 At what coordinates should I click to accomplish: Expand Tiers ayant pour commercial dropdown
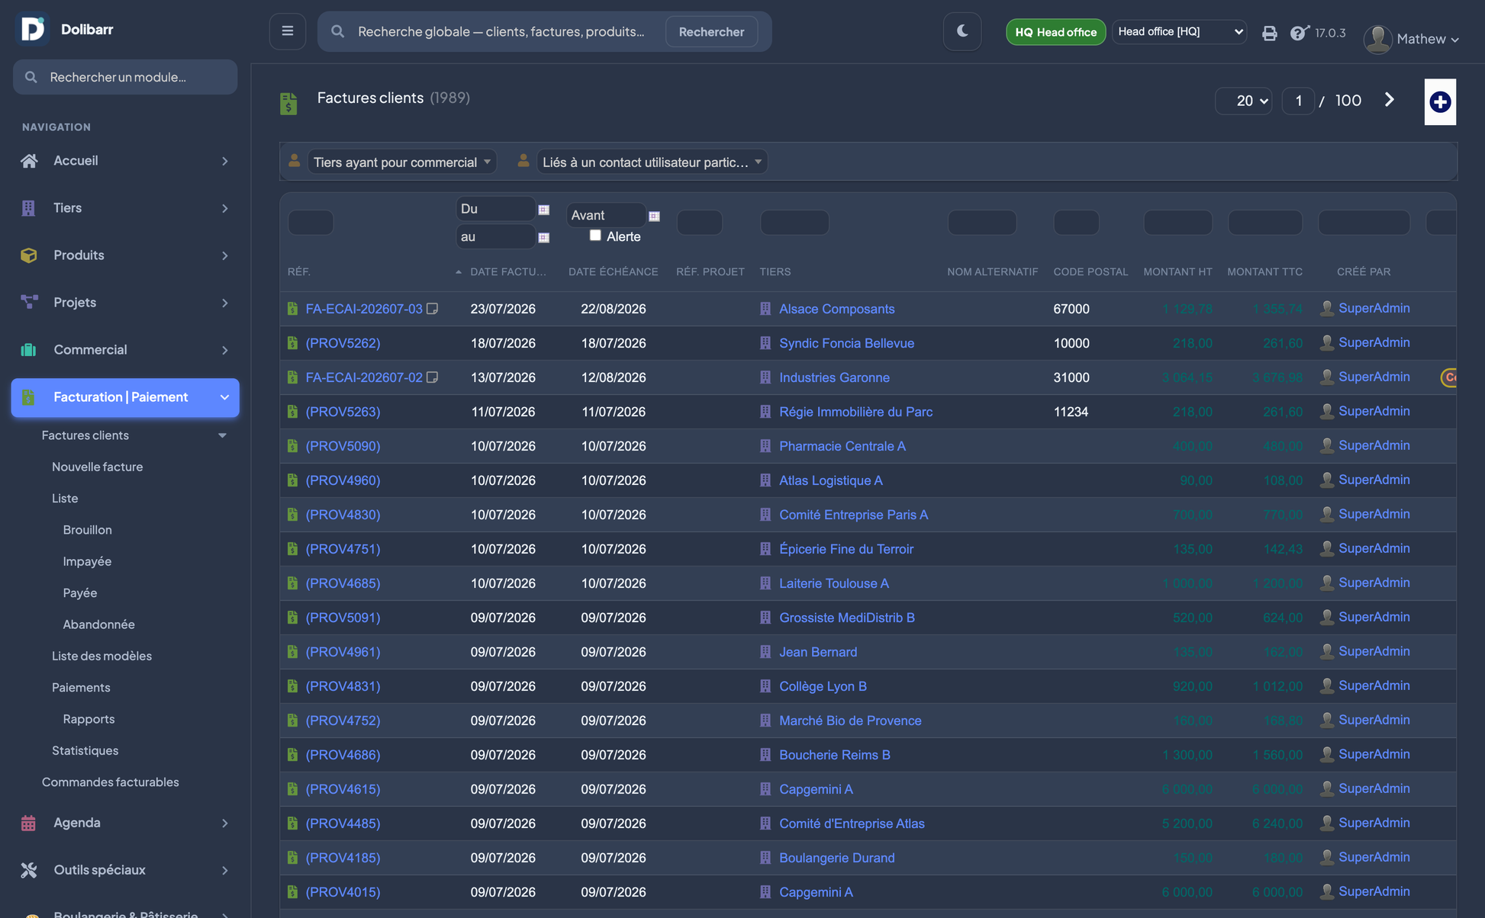(x=401, y=162)
